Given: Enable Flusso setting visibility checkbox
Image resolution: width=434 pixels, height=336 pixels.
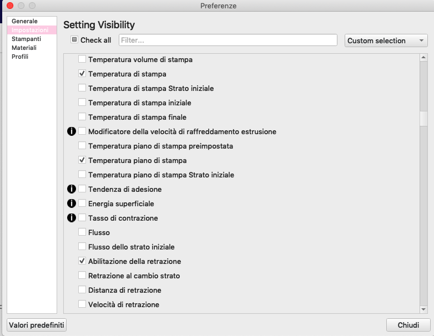Looking at the screenshot, I should (x=82, y=232).
